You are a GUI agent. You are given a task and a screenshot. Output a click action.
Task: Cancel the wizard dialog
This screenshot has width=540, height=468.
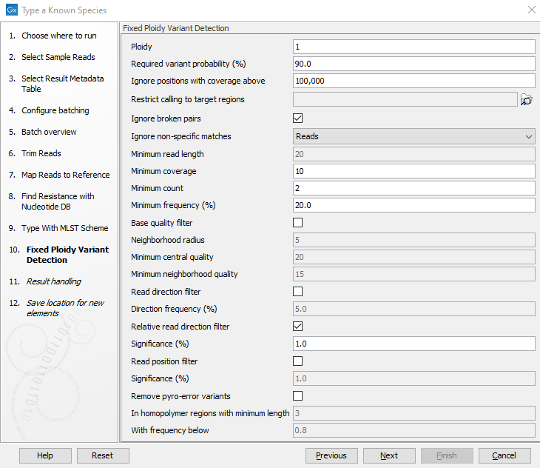(504, 455)
